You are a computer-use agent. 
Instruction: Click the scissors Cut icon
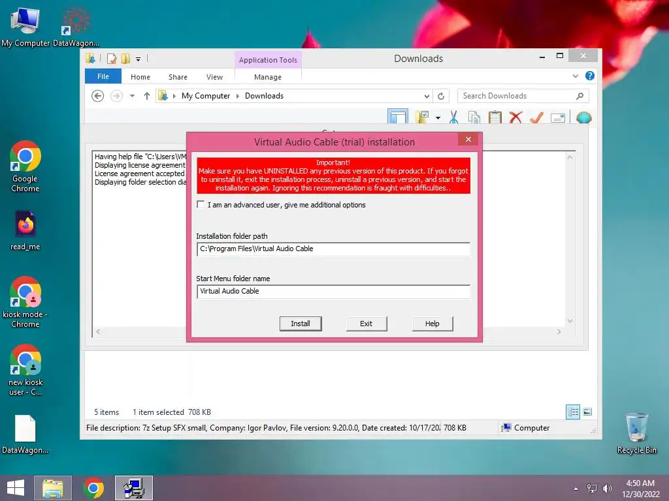[x=453, y=117]
